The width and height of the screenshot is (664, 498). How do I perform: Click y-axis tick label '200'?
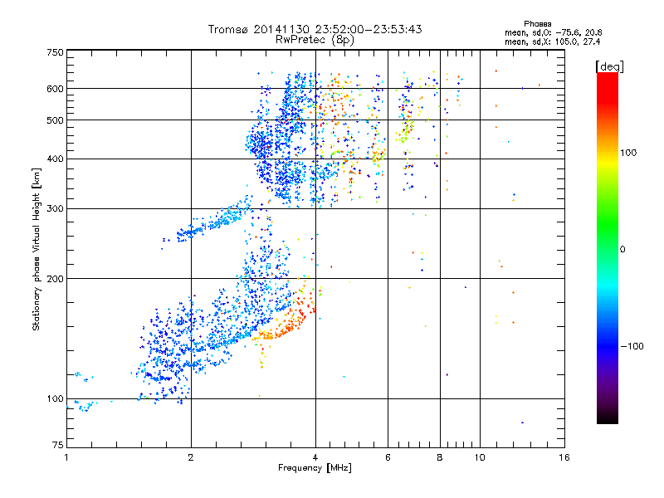(x=55, y=279)
